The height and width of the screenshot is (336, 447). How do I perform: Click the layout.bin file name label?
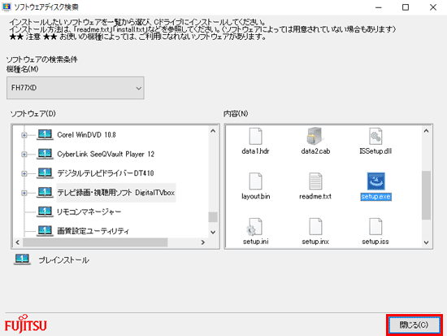click(256, 196)
